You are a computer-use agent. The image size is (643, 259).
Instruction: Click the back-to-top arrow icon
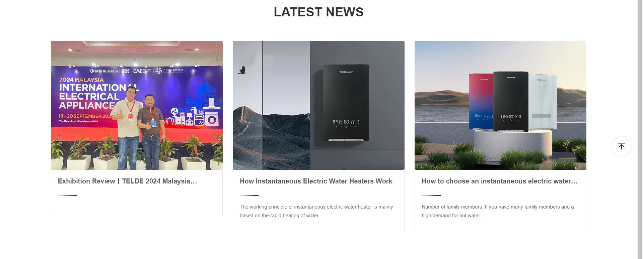622,146
